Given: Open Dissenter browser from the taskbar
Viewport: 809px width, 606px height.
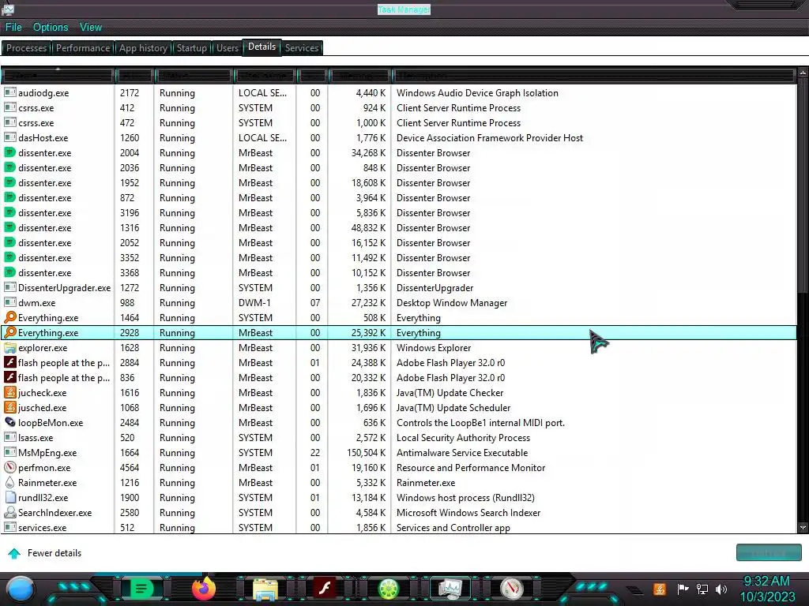Looking at the screenshot, I should [141, 589].
